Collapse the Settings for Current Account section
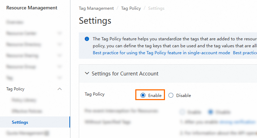 pyautogui.click(x=87, y=73)
